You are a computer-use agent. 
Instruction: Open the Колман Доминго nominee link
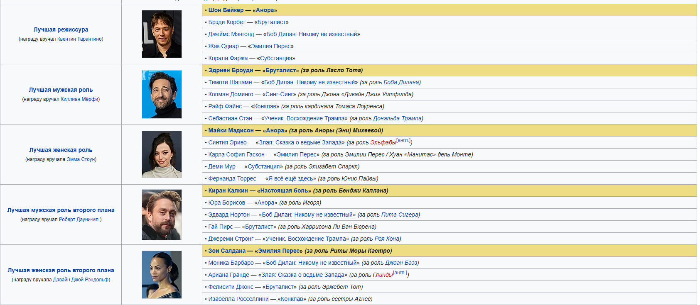pyautogui.click(x=231, y=94)
